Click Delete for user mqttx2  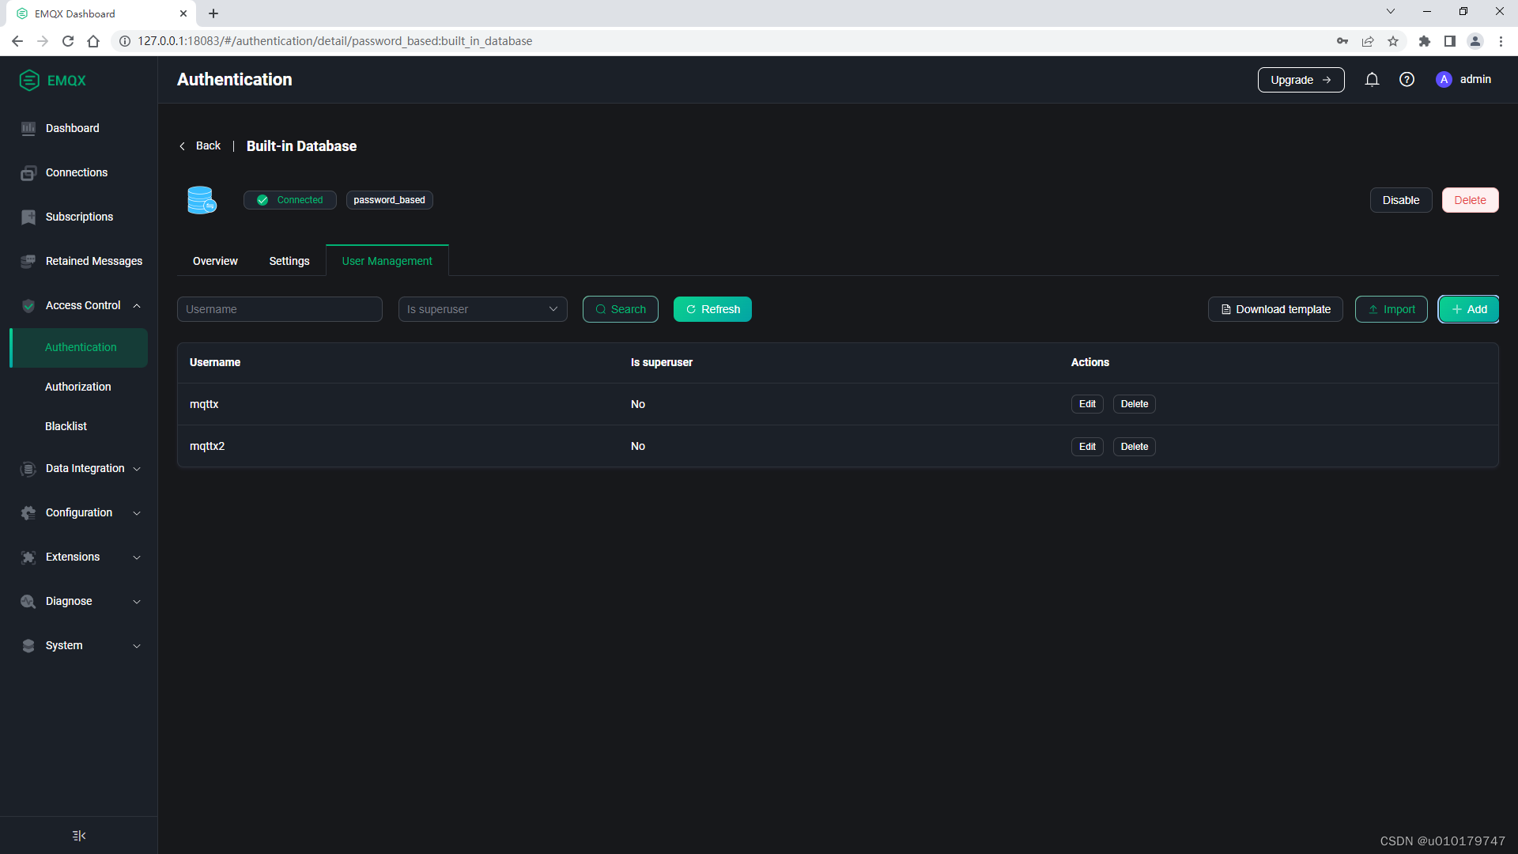pyautogui.click(x=1134, y=447)
